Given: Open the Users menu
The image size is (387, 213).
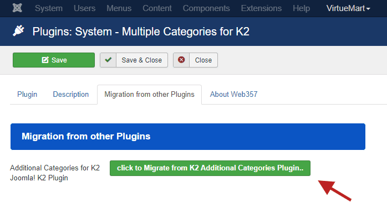Looking at the screenshot, I should (x=84, y=8).
